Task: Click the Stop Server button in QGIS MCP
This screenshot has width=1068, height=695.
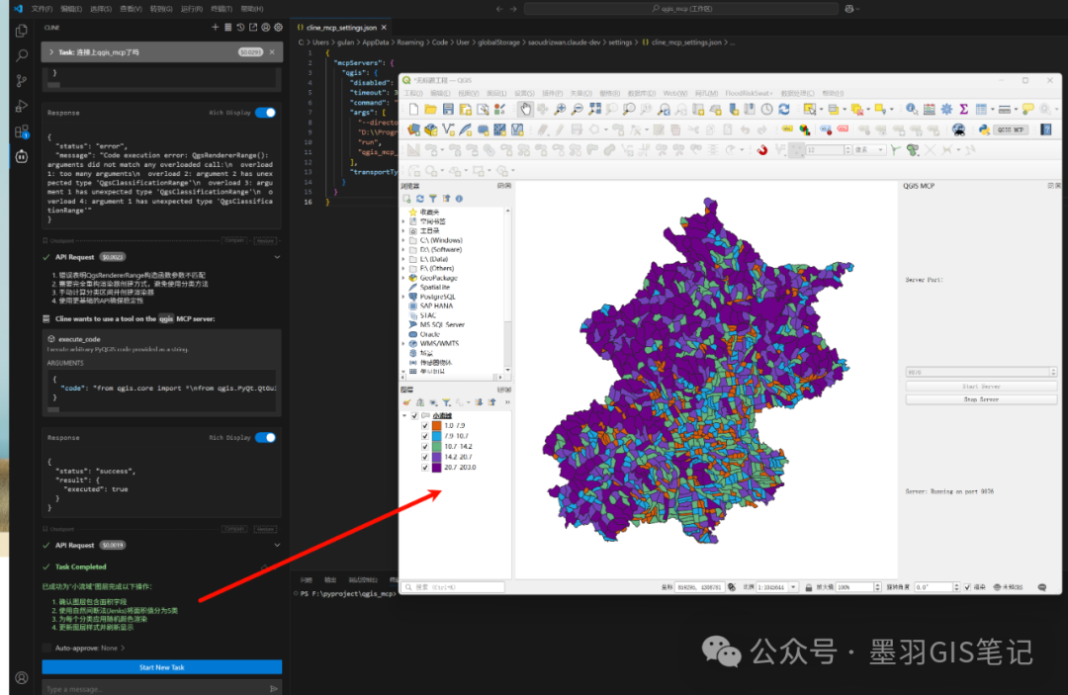Action: 981,399
